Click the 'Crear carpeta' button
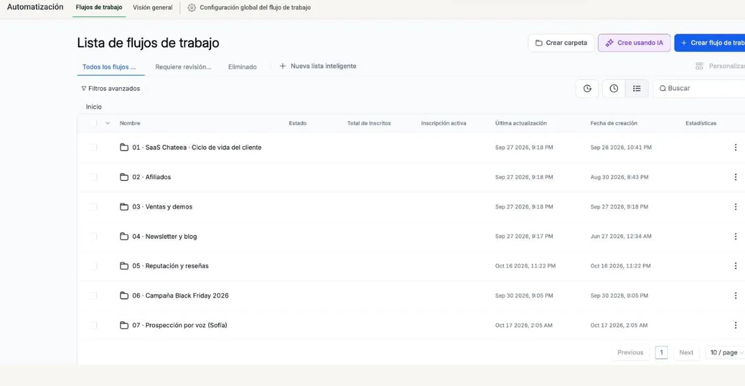The height and width of the screenshot is (386, 745). (561, 43)
